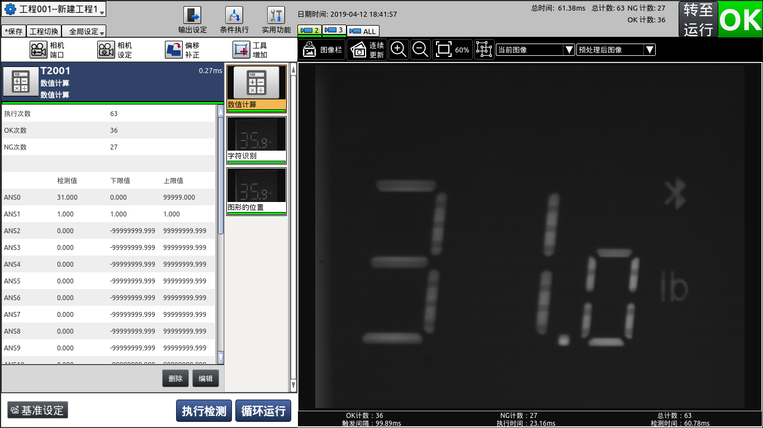Click the 基准设定 reference setting button
This screenshot has width=763, height=428.
37,410
